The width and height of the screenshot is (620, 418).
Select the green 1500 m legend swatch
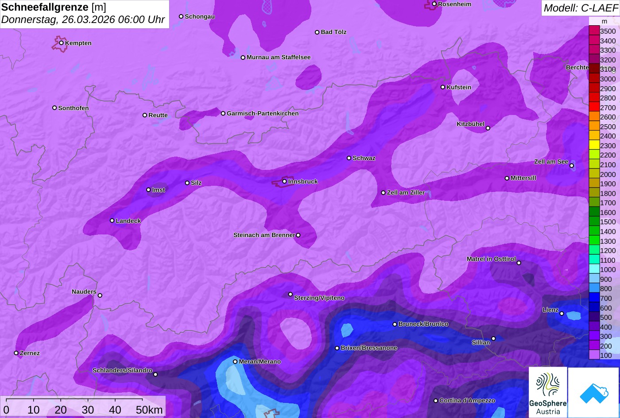(594, 222)
